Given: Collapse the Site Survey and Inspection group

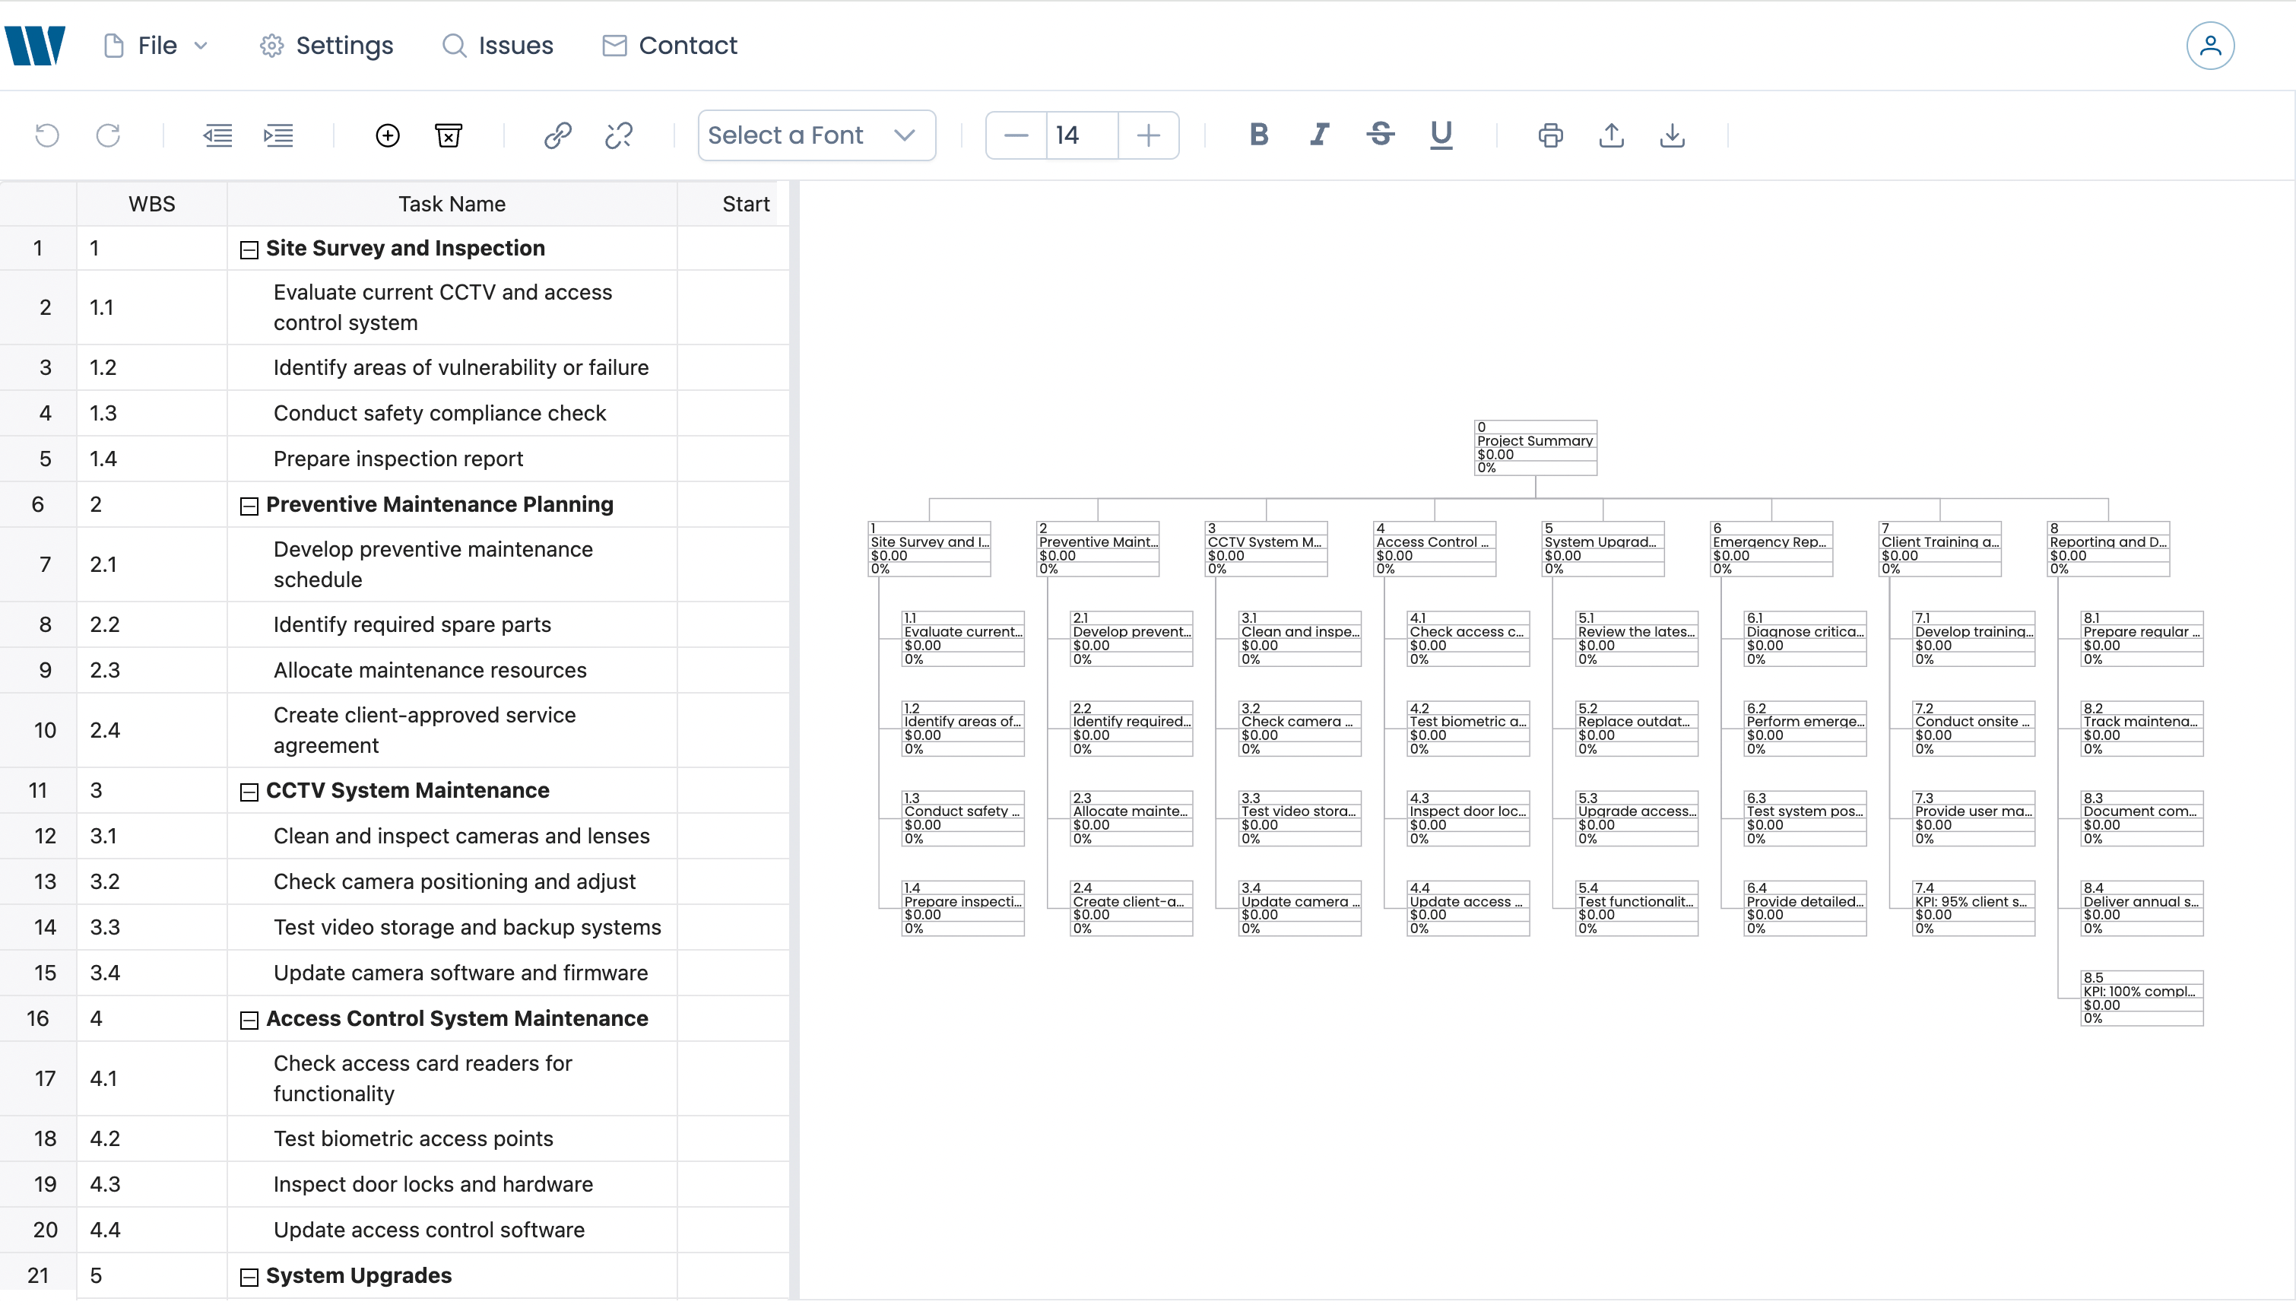Looking at the screenshot, I should pos(249,249).
